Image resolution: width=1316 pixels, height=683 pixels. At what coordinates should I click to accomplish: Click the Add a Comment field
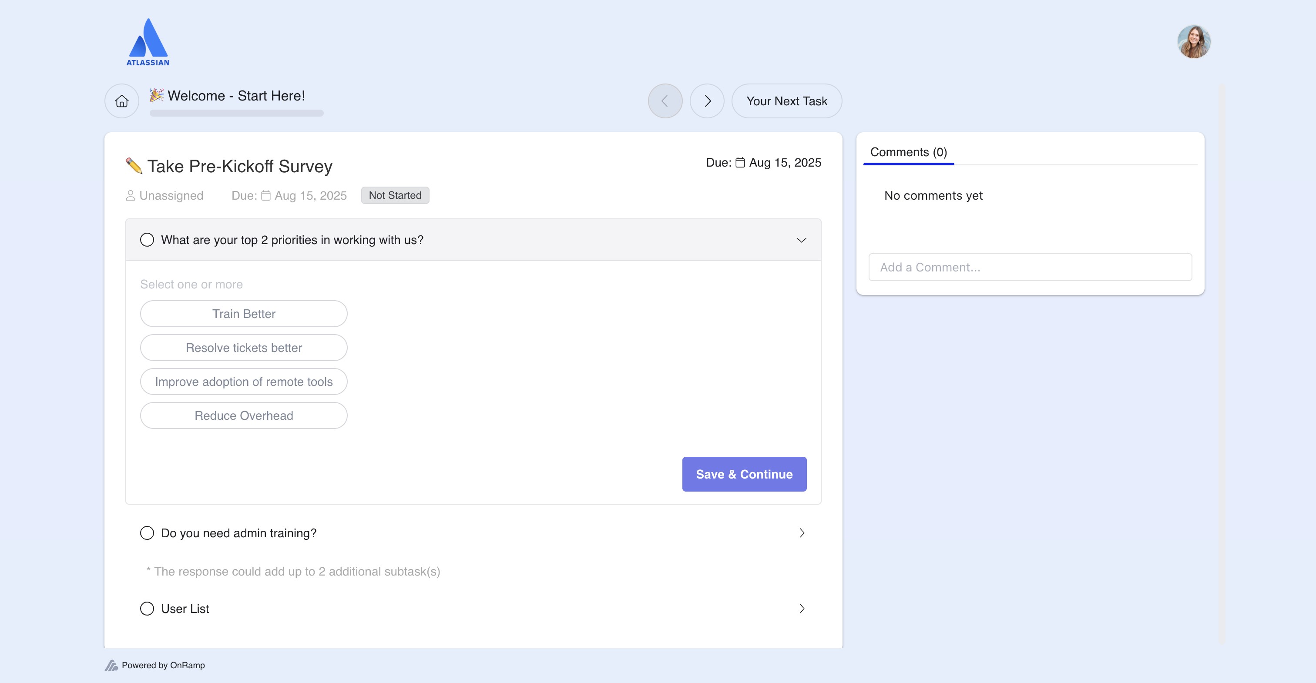click(x=1030, y=267)
